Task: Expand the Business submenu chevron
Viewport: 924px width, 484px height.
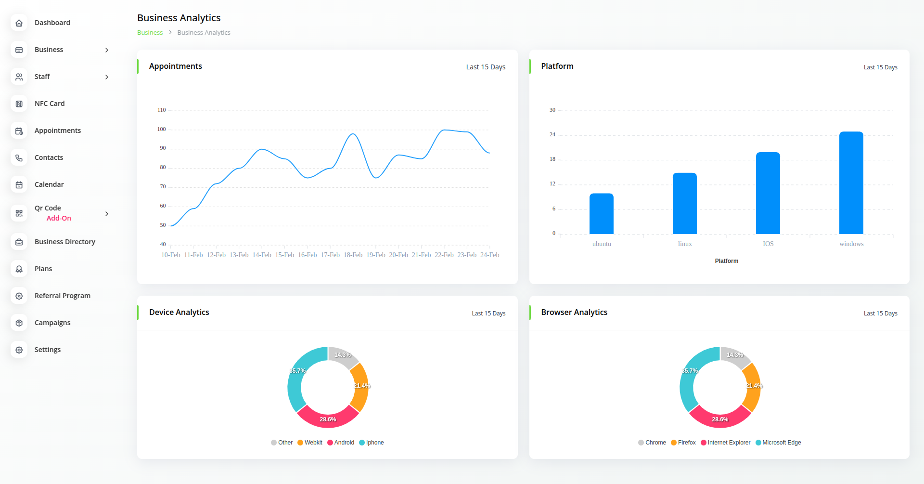Action: (x=107, y=50)
